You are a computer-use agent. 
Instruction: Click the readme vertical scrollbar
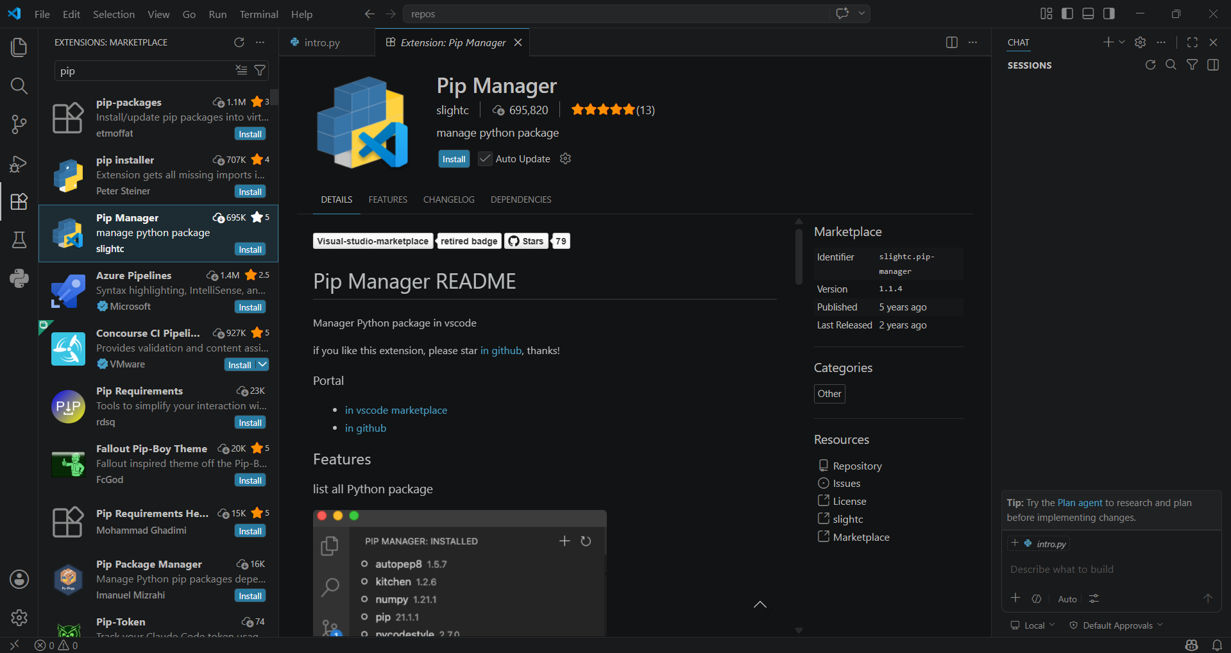coord(799,257)
